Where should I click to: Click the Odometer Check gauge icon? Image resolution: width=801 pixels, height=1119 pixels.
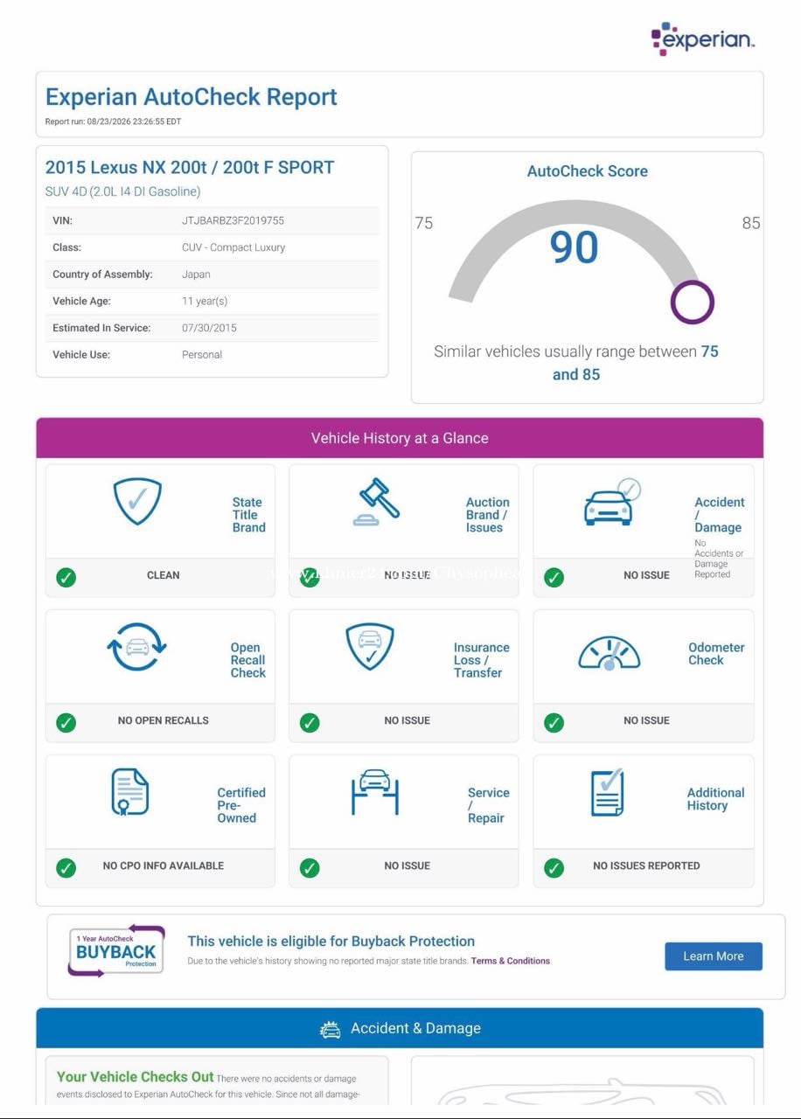(609, 653)
